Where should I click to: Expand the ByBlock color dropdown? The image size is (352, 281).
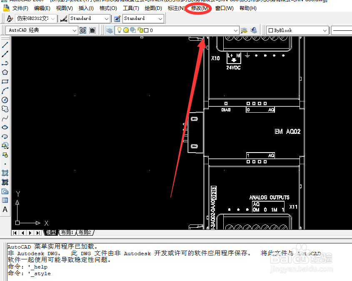point(325,30)
